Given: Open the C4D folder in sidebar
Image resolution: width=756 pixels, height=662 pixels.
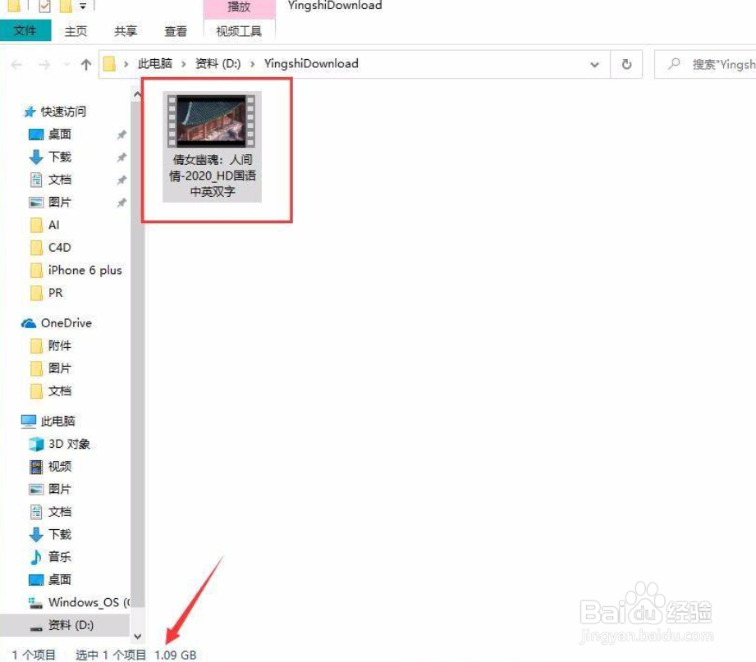Looking at the screenshot, I should coord(59,247).
